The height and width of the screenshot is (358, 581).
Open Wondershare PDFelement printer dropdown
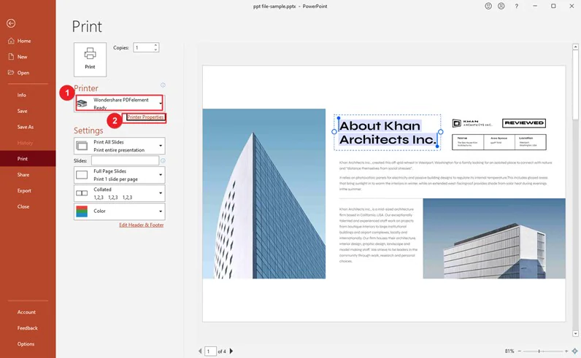click(119, 104)
